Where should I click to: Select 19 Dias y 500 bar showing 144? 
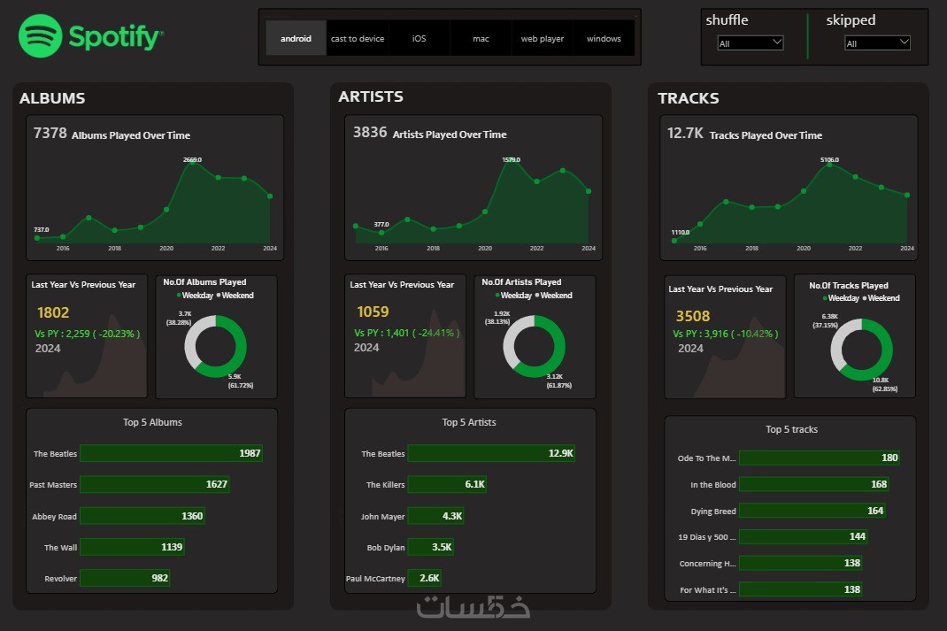click(804, 536)
